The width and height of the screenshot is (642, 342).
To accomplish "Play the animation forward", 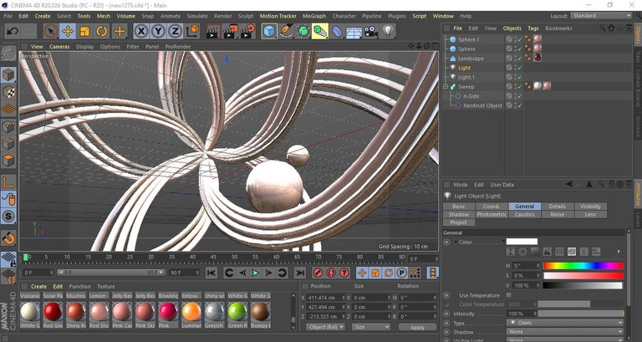I will tap(256, 273).
